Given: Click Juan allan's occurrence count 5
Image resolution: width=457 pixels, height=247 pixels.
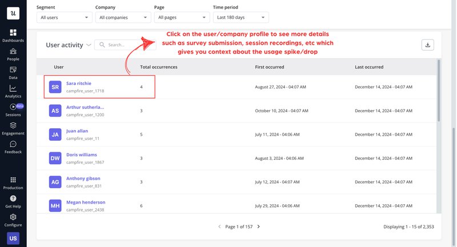Looking at the screenshot, I should [141, 135].
